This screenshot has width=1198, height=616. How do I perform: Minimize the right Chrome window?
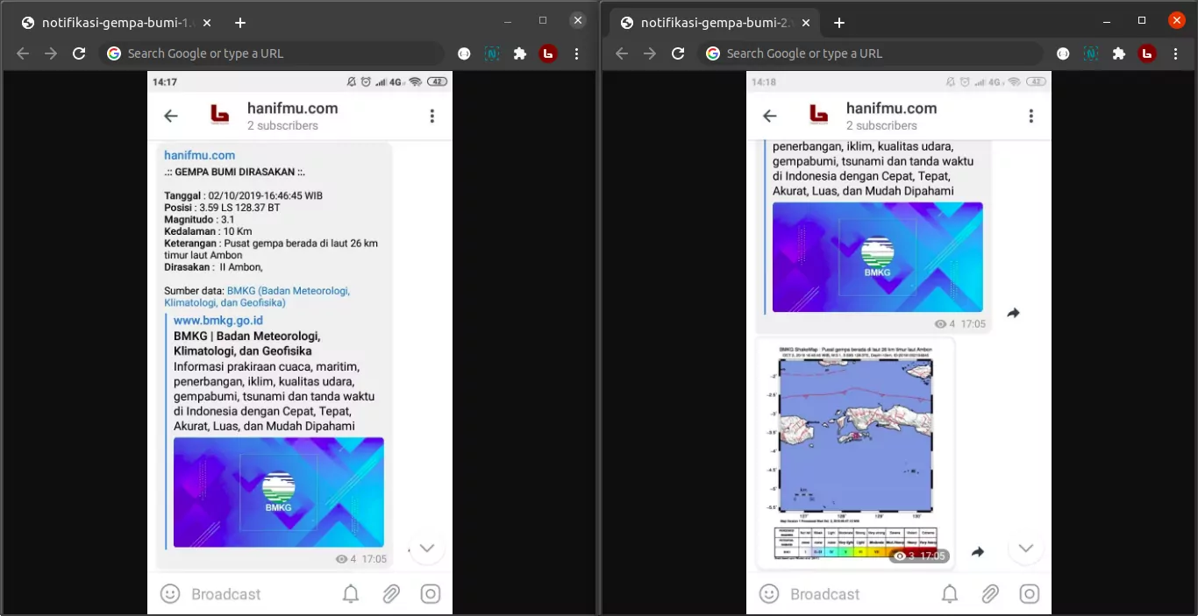coord(1107,20)
